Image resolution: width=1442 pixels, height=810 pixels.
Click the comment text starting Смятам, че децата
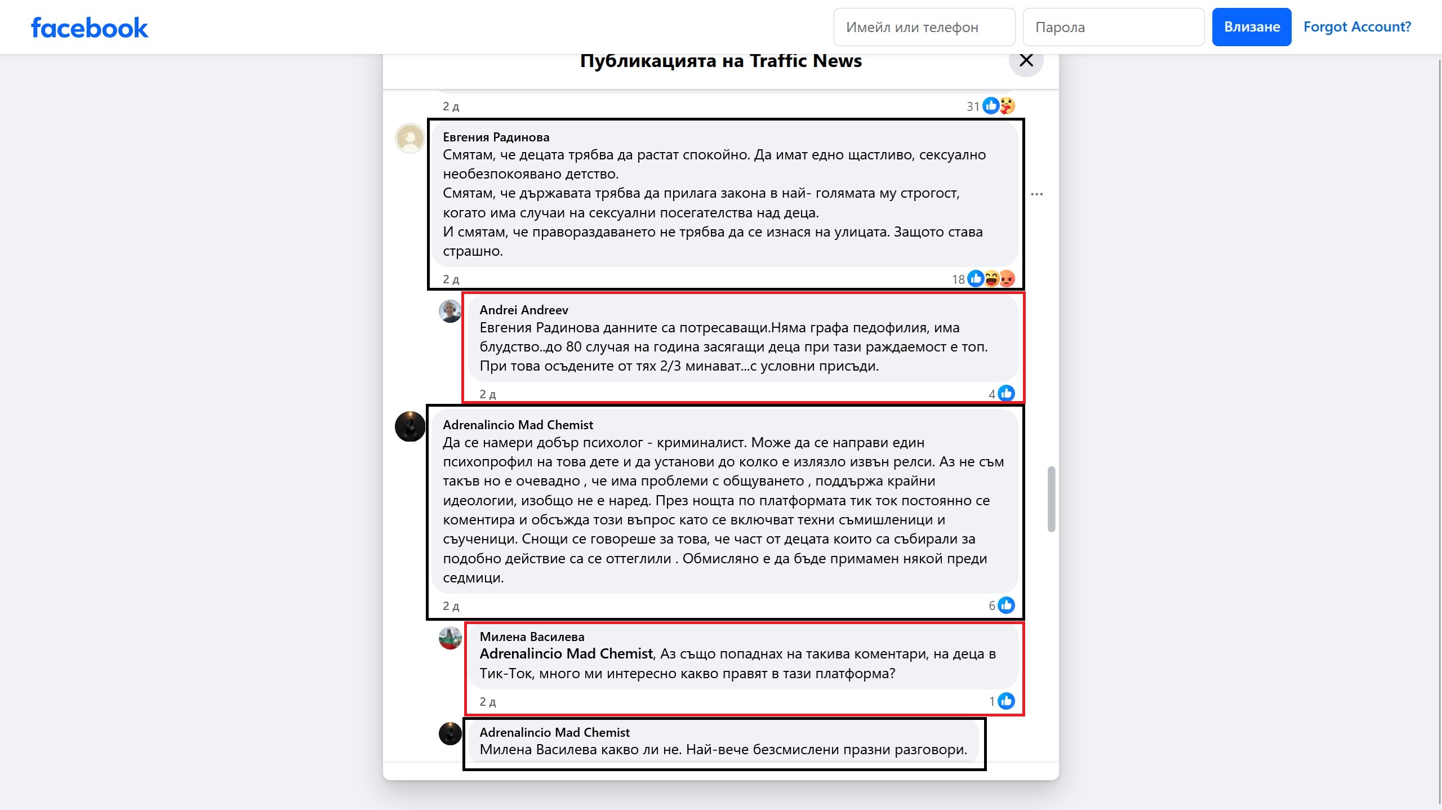click(x=714, y=203)
